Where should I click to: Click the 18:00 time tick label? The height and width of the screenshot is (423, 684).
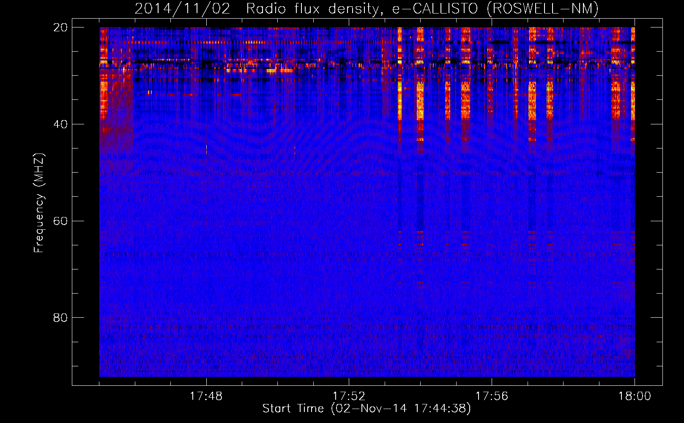coord(635,396)
